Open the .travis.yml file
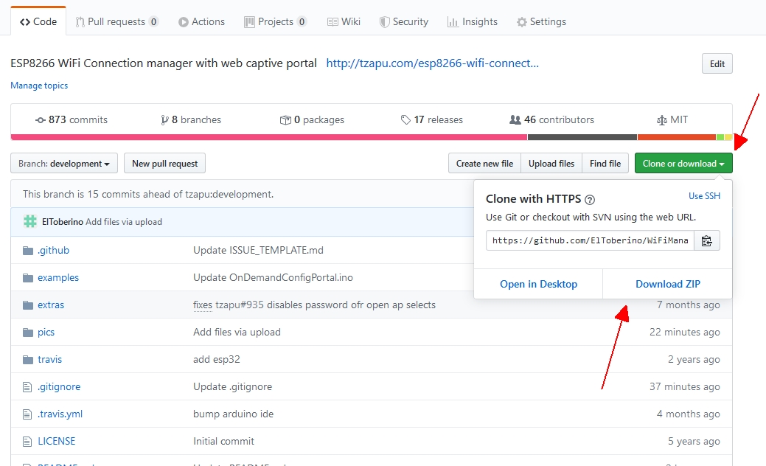Image resolution: width=766 pixels, height=466 pixels. tap(60, 414)
